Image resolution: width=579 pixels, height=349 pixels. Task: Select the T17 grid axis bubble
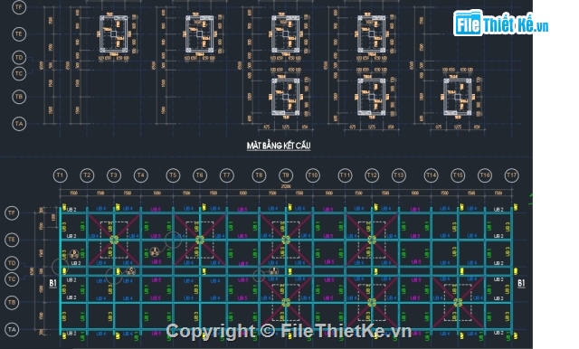pos(511,175)
